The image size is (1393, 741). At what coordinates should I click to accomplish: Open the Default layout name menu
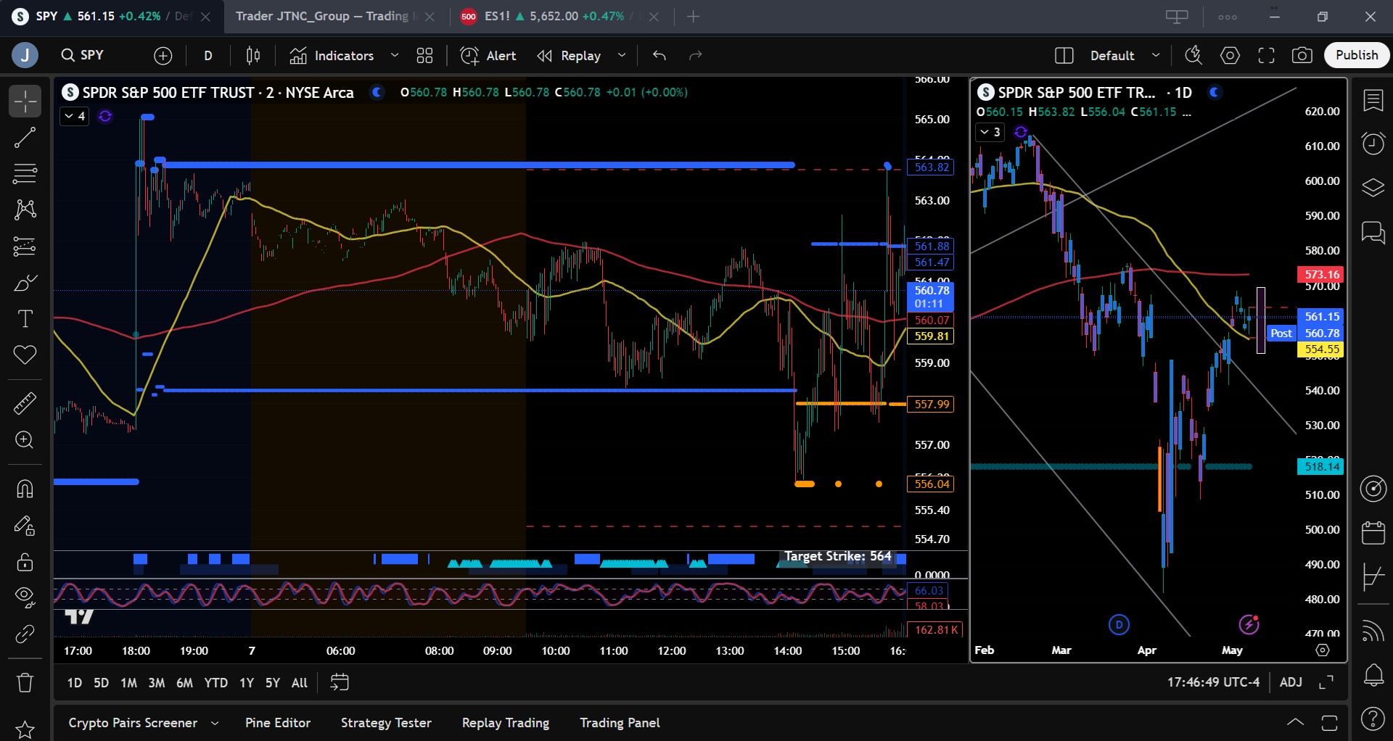[1125, 55]
